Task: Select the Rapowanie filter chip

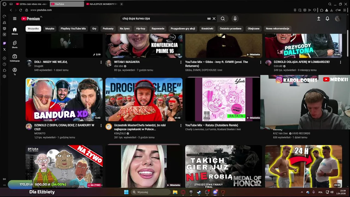Action: [x=158, y=28]
